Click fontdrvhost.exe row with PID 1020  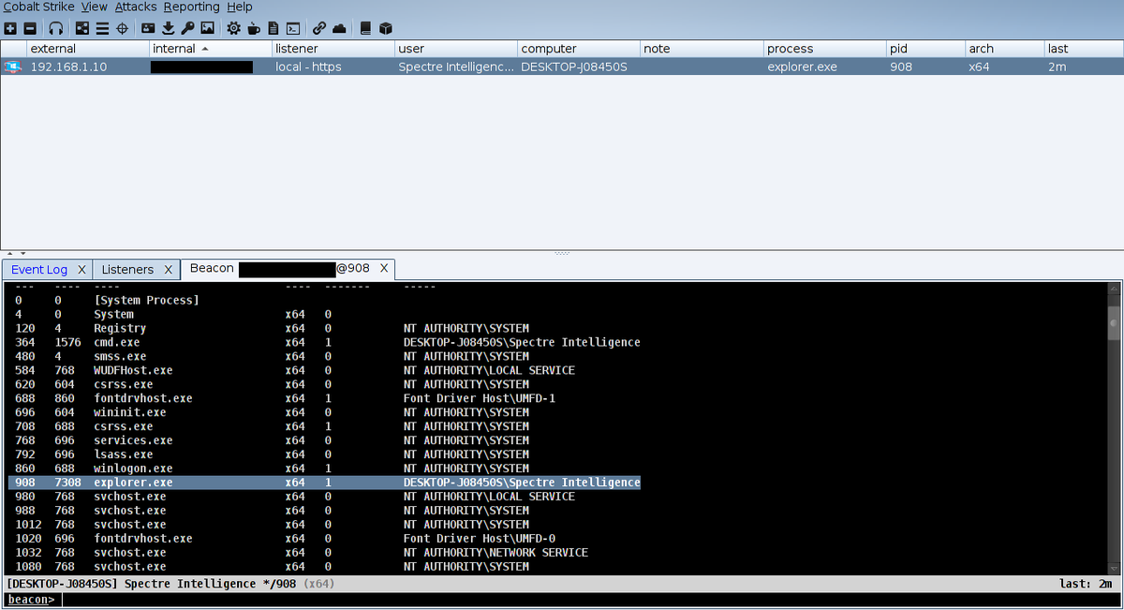tap(286, 539)
